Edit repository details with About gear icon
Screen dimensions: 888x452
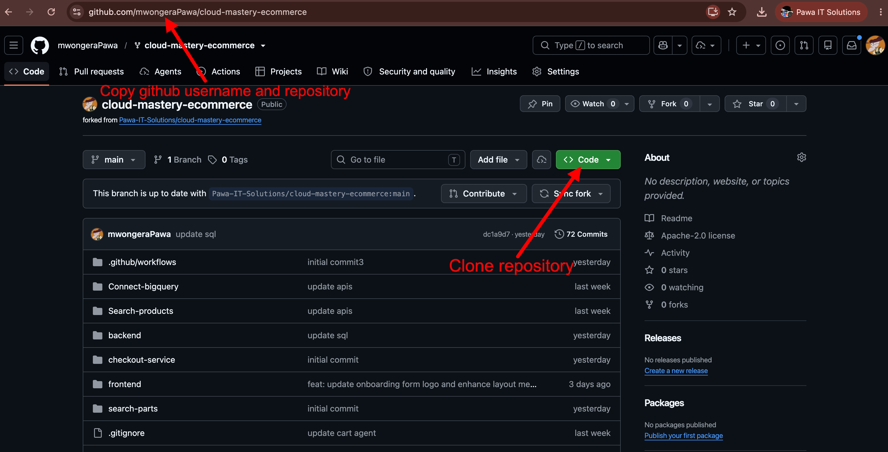pos(801,157)
